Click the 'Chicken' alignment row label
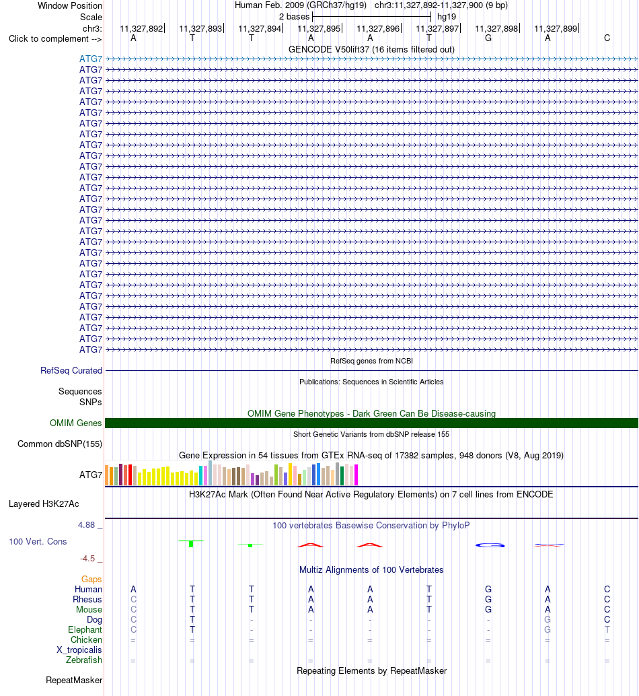The width and height of the screenshot is (639, 696). point(87,639)
